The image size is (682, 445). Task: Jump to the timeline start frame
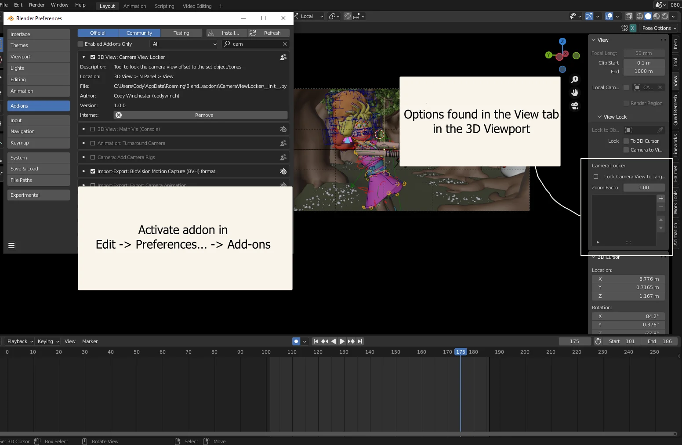click(316, 341)
